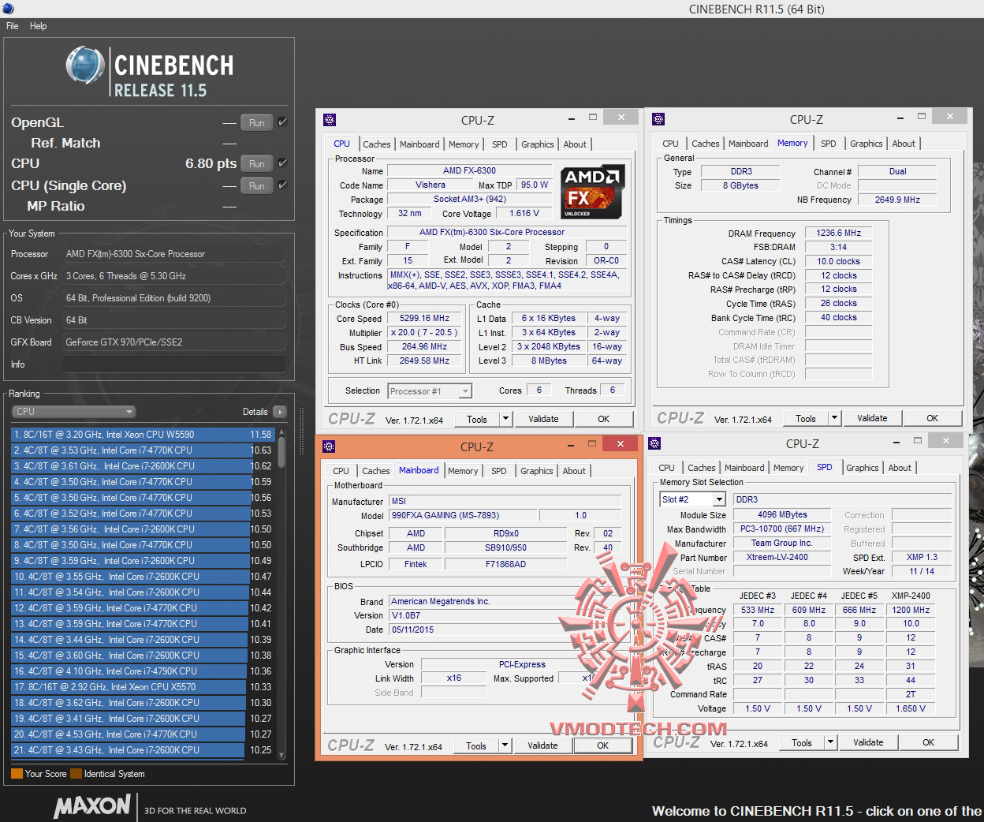Click the ranking list scrollbar
Screen dimensions: 984x822
click(281, 593)
